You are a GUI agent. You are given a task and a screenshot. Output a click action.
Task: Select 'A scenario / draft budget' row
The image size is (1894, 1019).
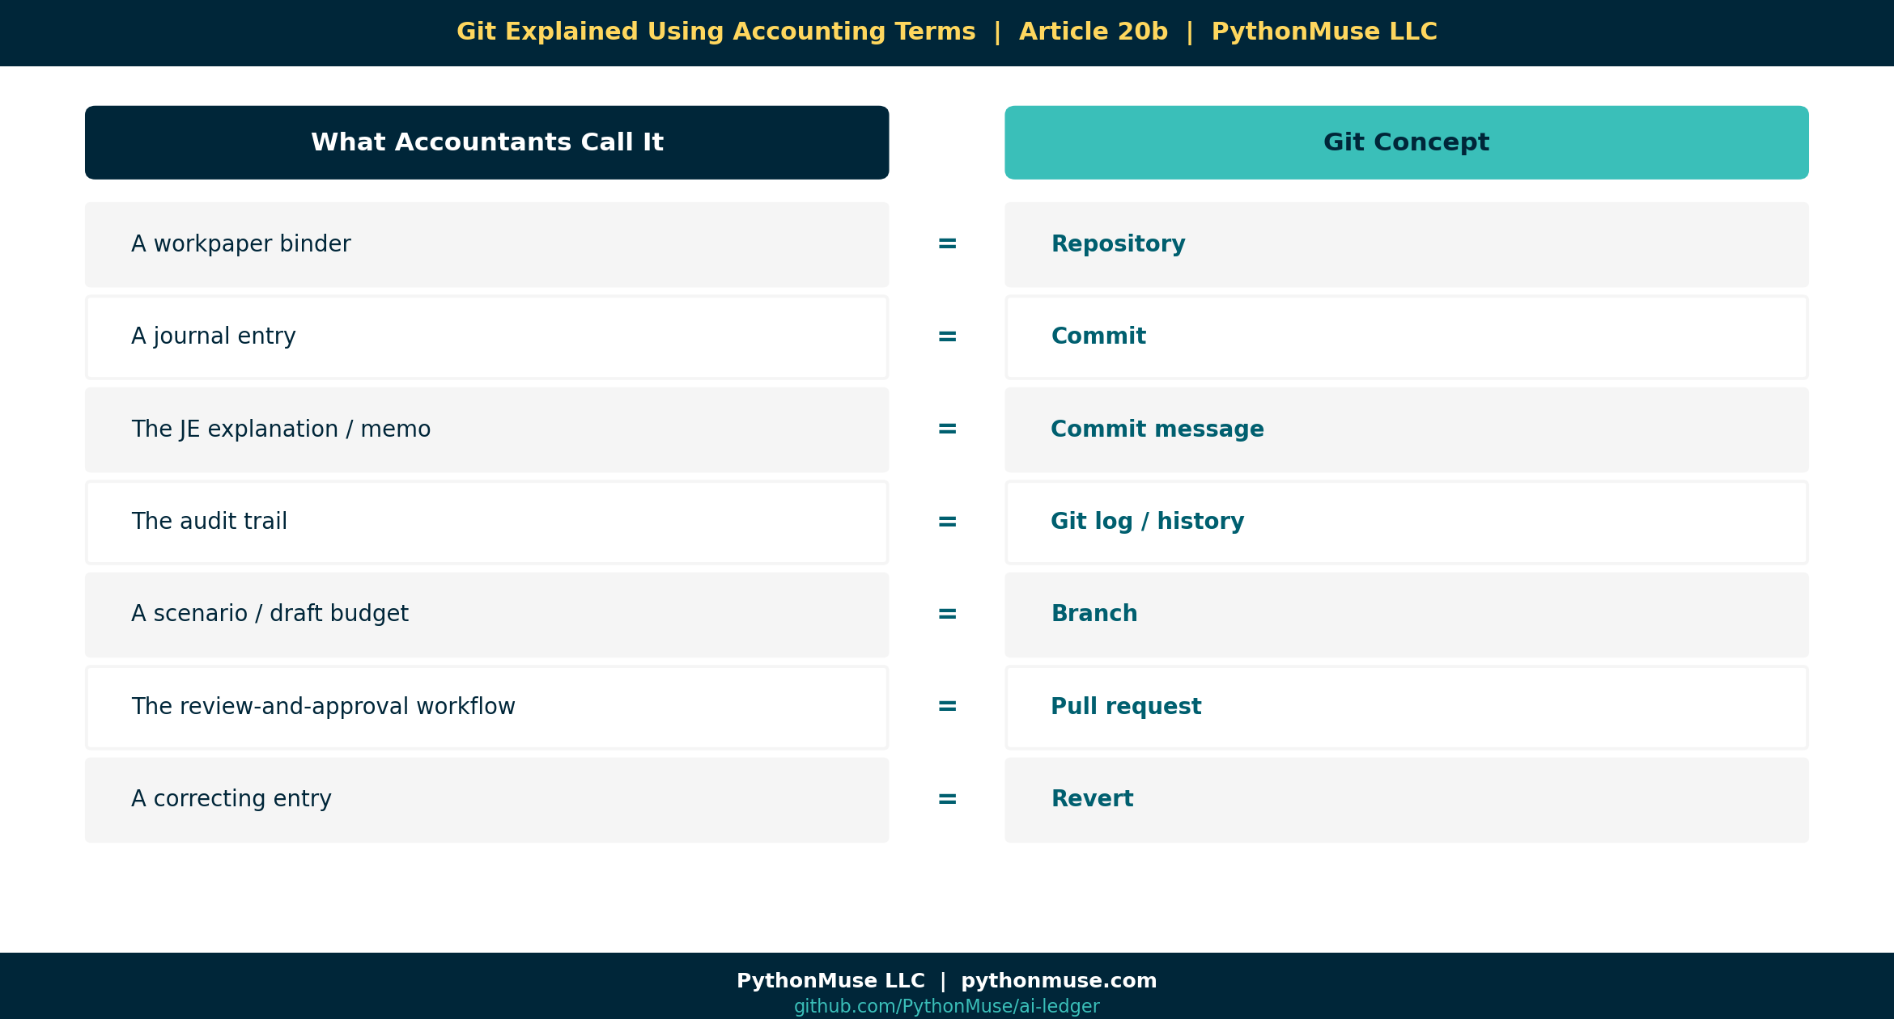click(486, 615)
